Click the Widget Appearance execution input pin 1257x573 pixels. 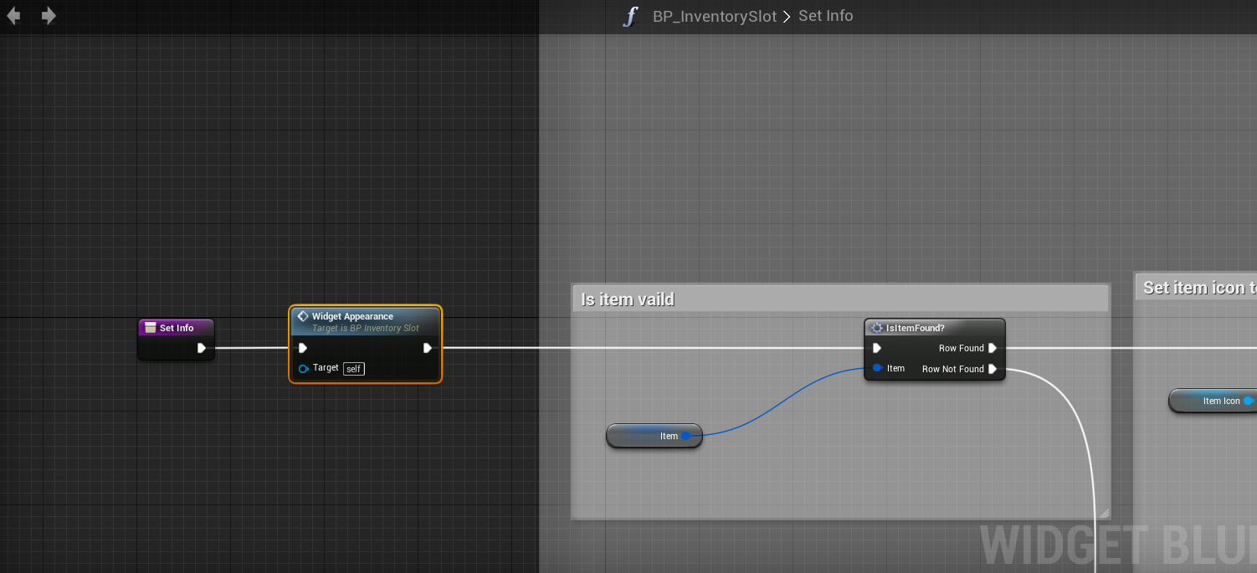303,348
